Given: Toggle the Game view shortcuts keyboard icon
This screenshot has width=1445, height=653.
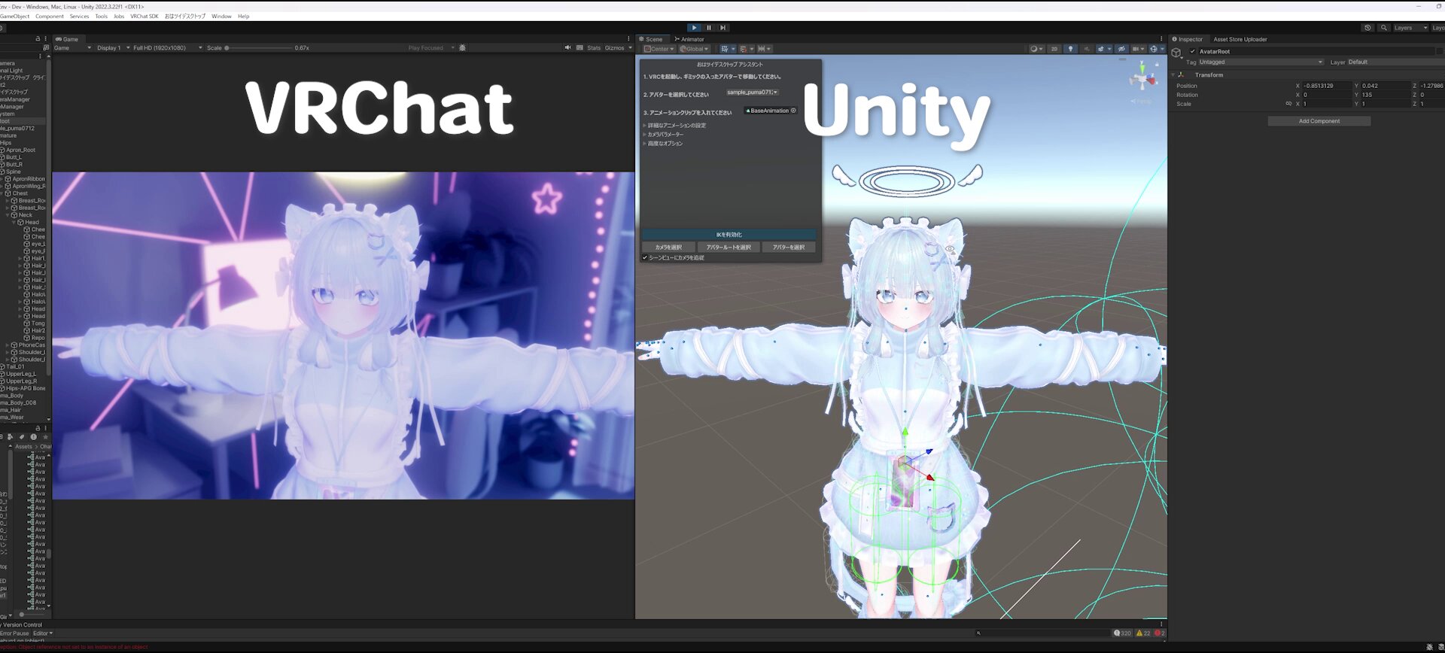Looking at the screenshot, I should point(580,48).
